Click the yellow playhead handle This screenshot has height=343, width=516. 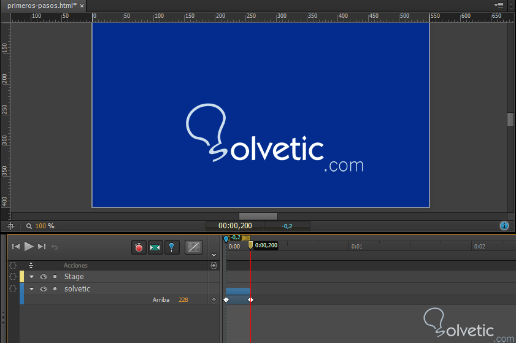[x=250, y=245]
